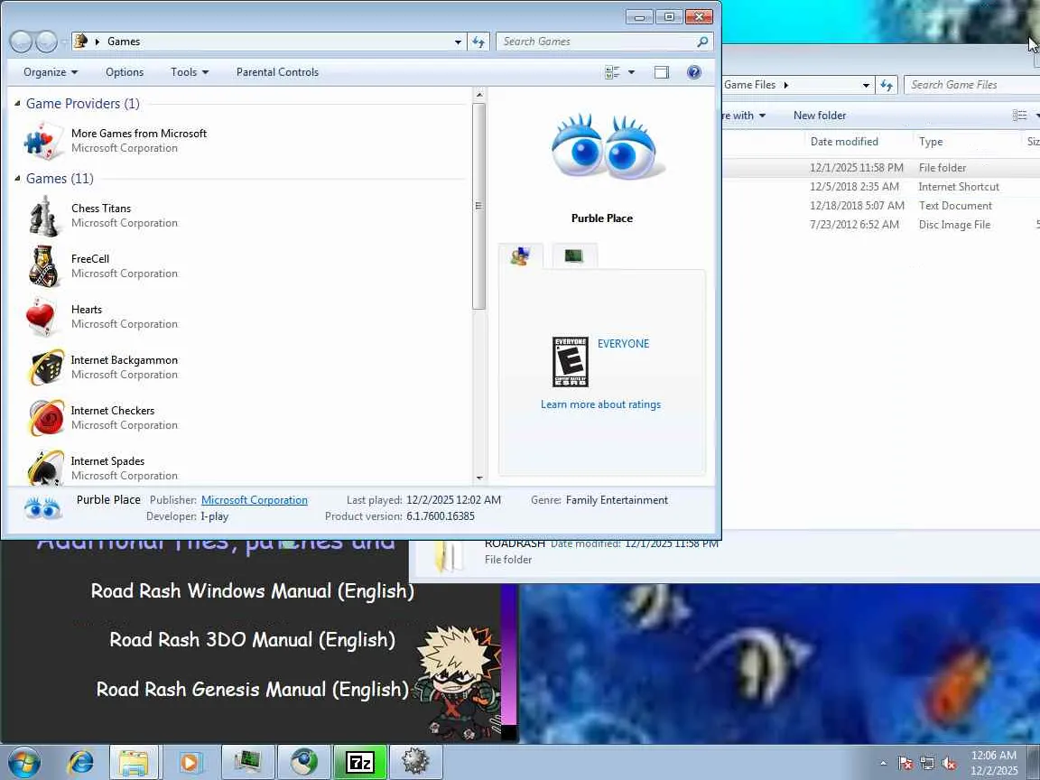This screenshot has height=780, width=1040.
Task: Open Windows Explorer taskbar button
Action: point(134,763)
